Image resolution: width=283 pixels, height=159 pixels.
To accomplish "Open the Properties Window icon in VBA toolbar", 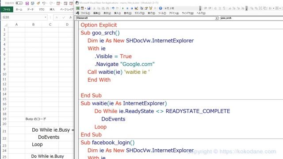I will coord(146,8).
